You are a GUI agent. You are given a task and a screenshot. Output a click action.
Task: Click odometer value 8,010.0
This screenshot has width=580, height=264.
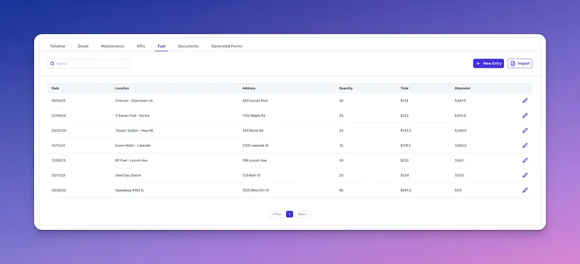[x=461, y=115]
